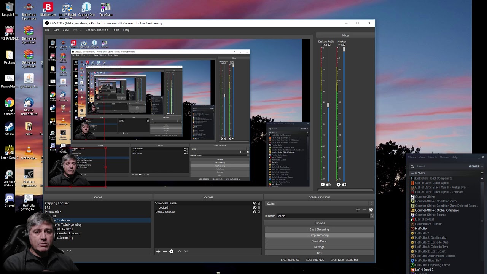The image size is (487, 274).
Task: Open the TrueGrain desktop icon
Action: coord(106,10)
